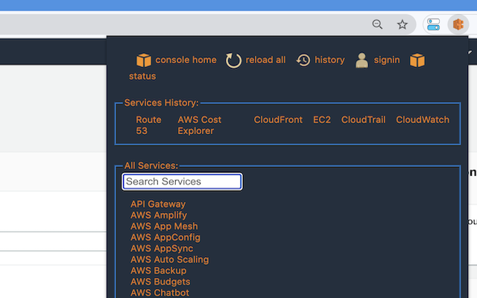Screen dimensions: 477x298
Task: Click the orange cube icon beside console home
Action: (144, 60)
